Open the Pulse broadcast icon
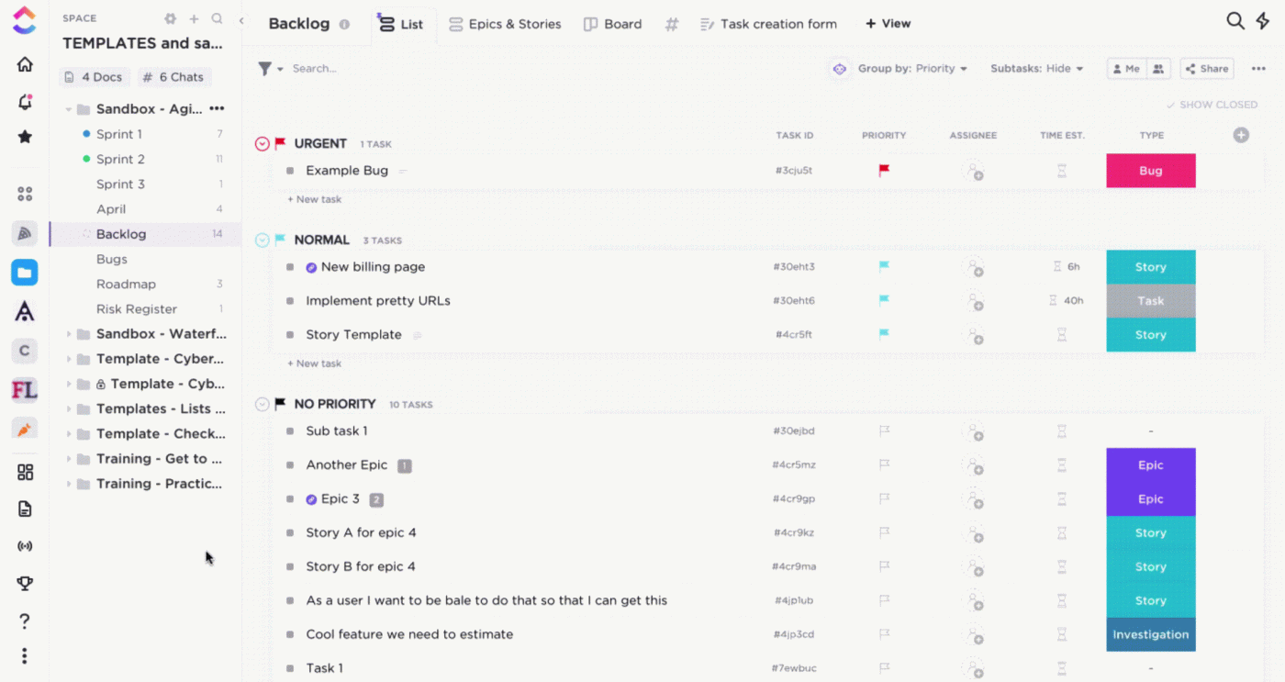Screen dimensions: 1285x682 [25, 546]
